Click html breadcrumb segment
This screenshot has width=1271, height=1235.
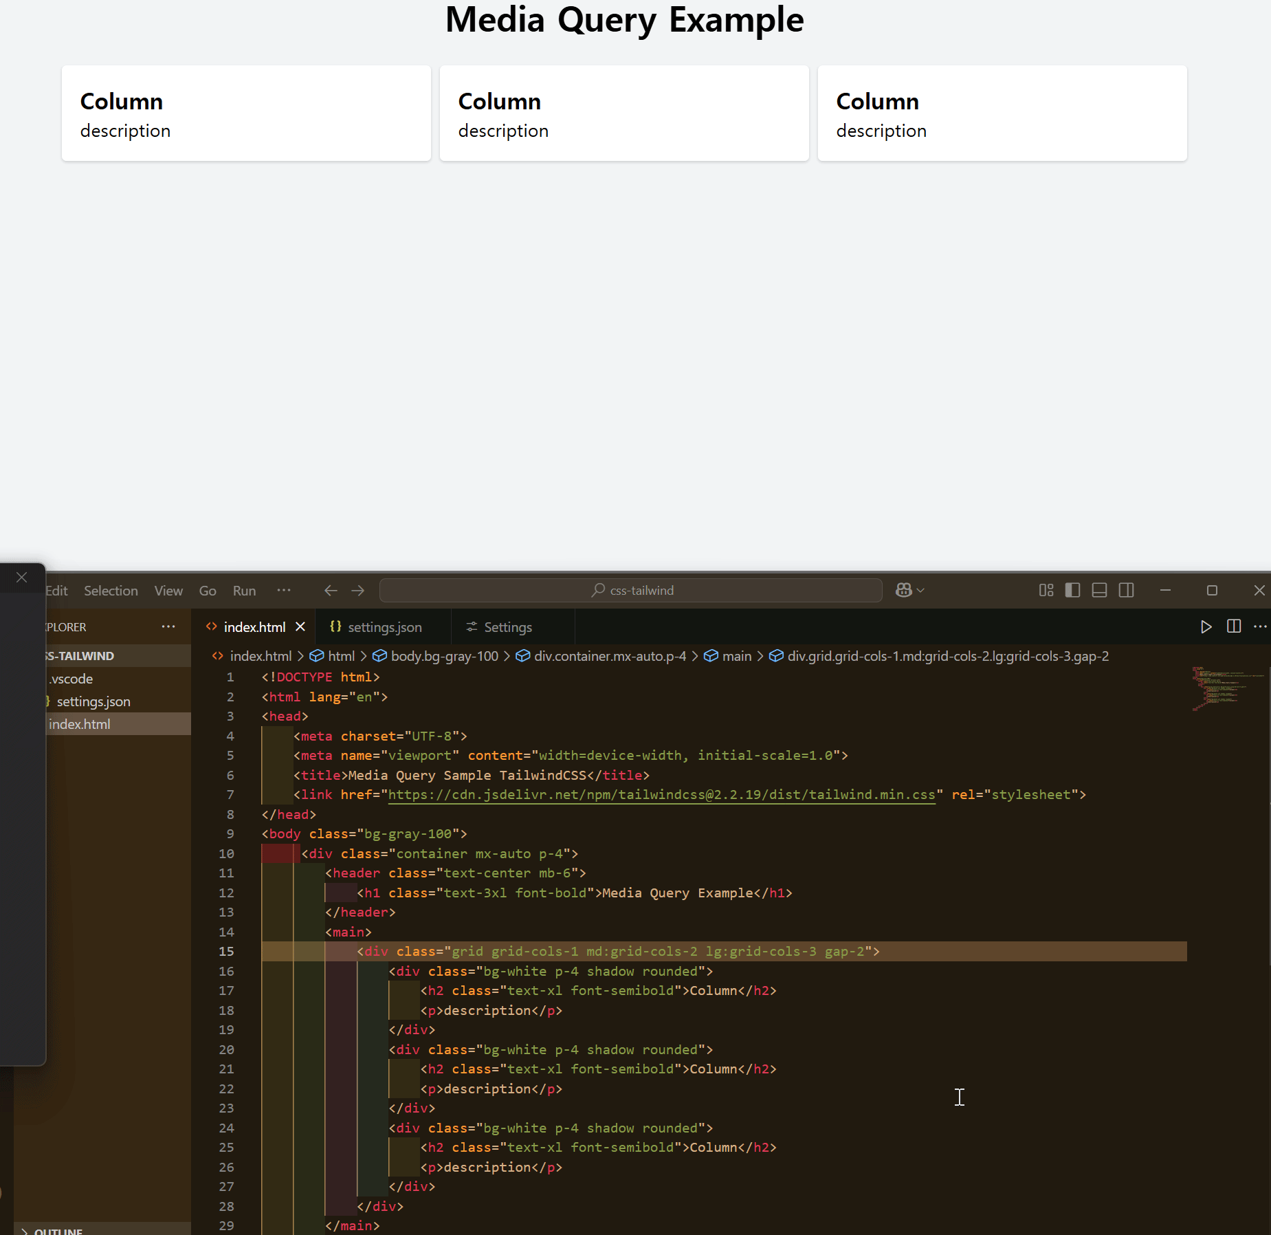point(342,656)
